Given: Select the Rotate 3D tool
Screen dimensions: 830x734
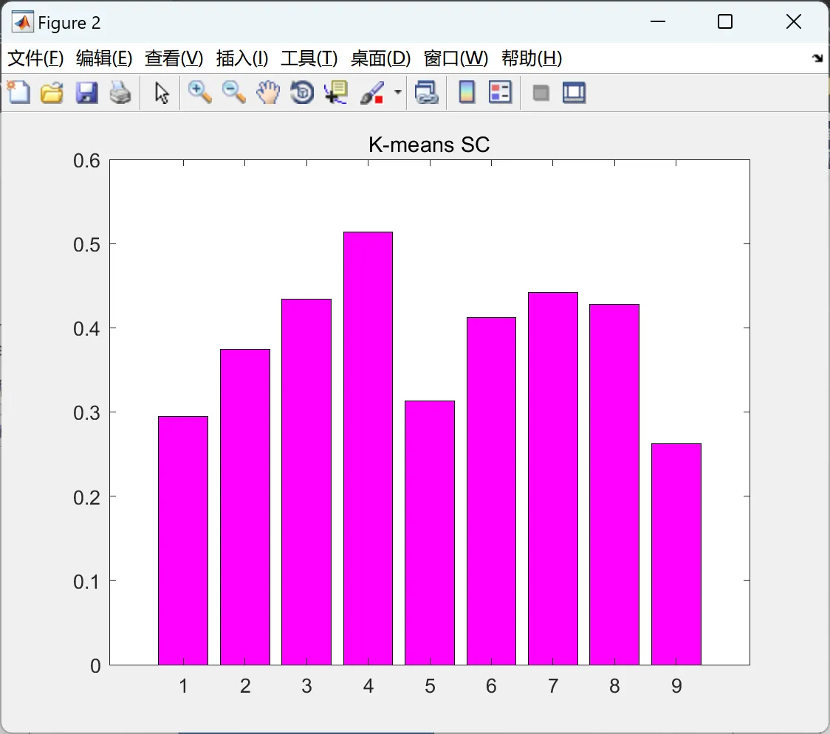Looking at the screenshot, I should (x=302, y=92).
